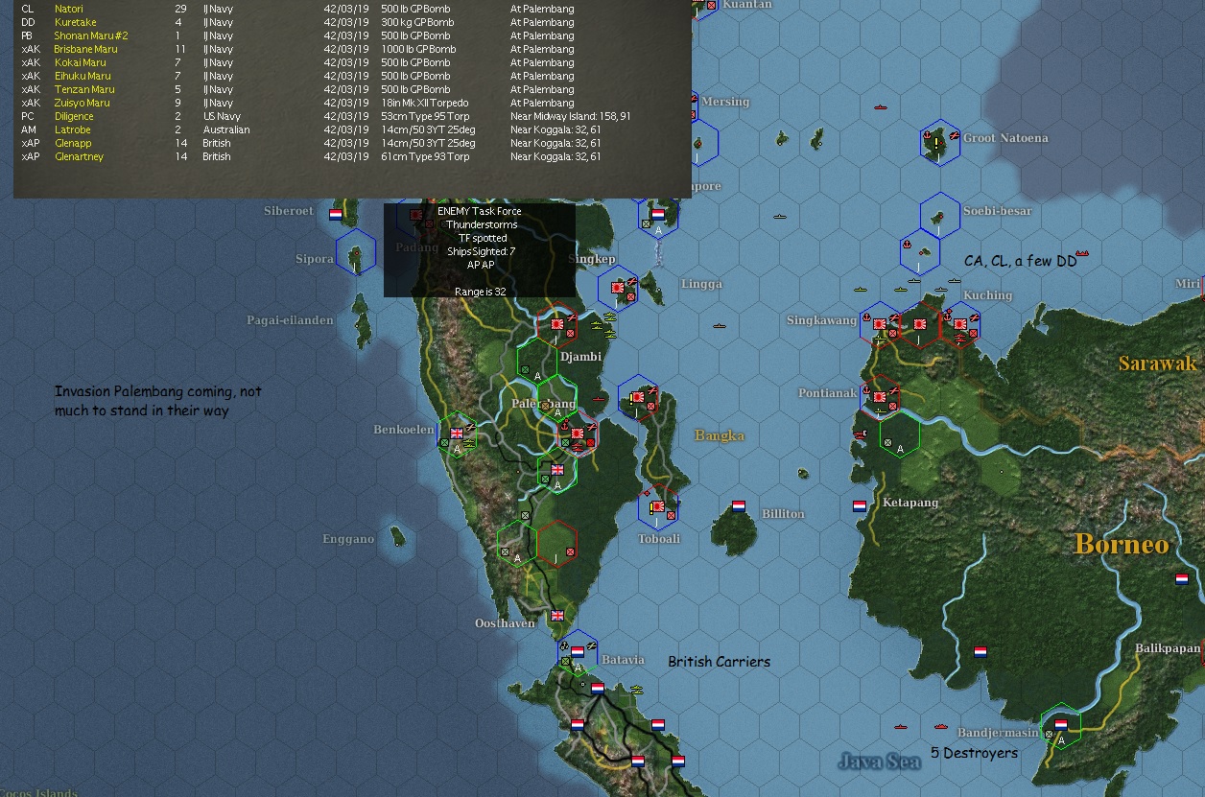The height and width of the screenshot is (797, 1205).
Task: Select the Dutch flag base at Batavia
Action: pos(578,652)
